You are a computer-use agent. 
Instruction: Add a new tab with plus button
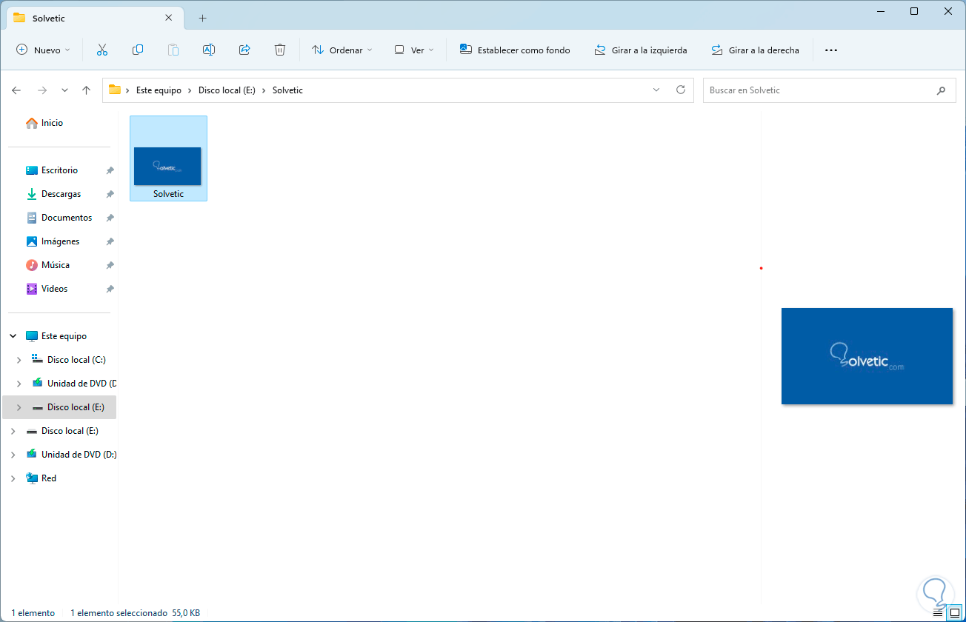point(202,18)
